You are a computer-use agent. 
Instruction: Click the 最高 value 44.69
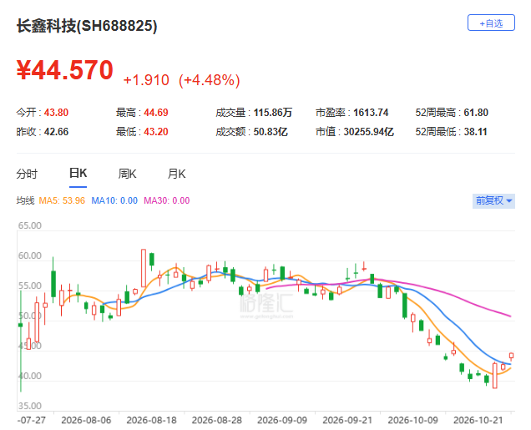pyautogui.click(x=156, y=113)
